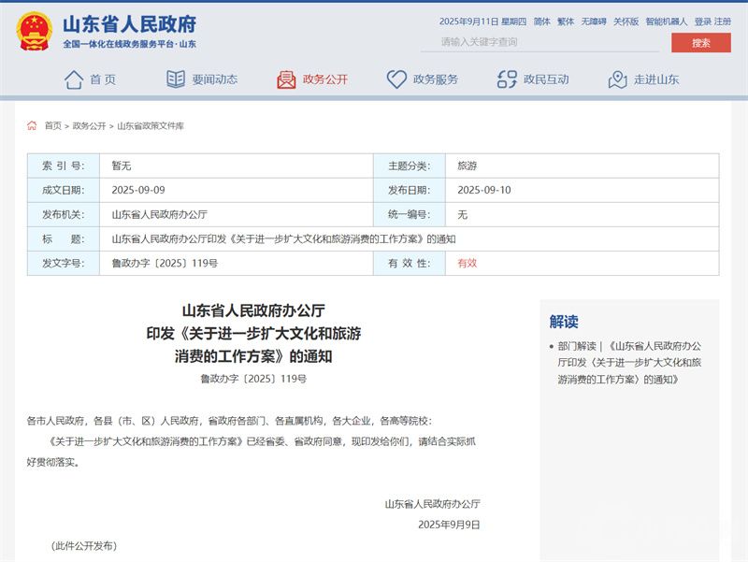Click the red 搜索 search button

[700, 43]
